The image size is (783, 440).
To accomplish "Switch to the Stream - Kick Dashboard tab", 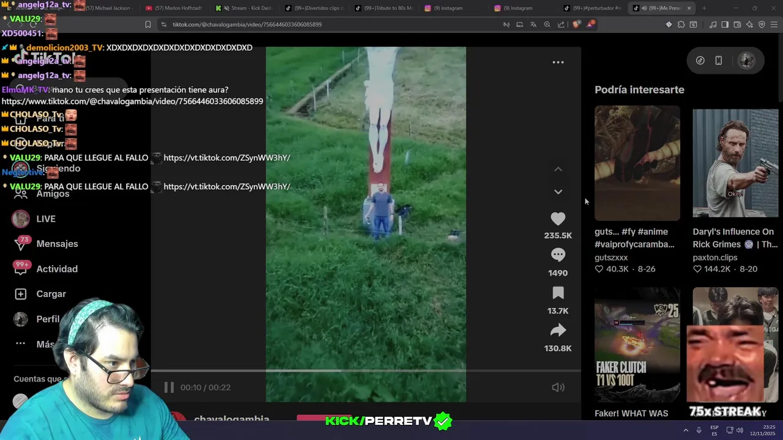I will coord(246,8).
